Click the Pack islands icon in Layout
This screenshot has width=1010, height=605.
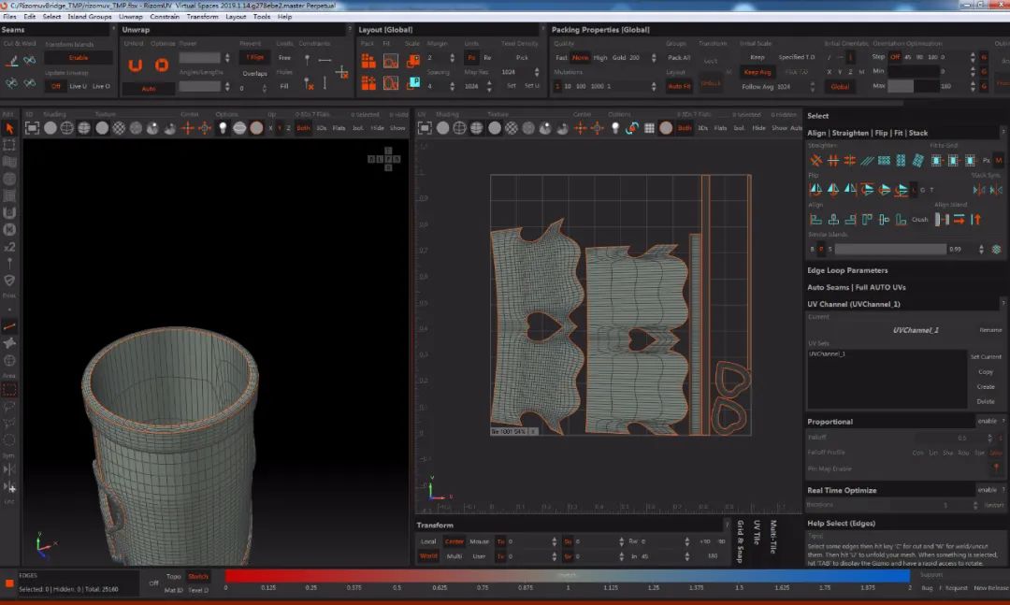click(368, 61)
